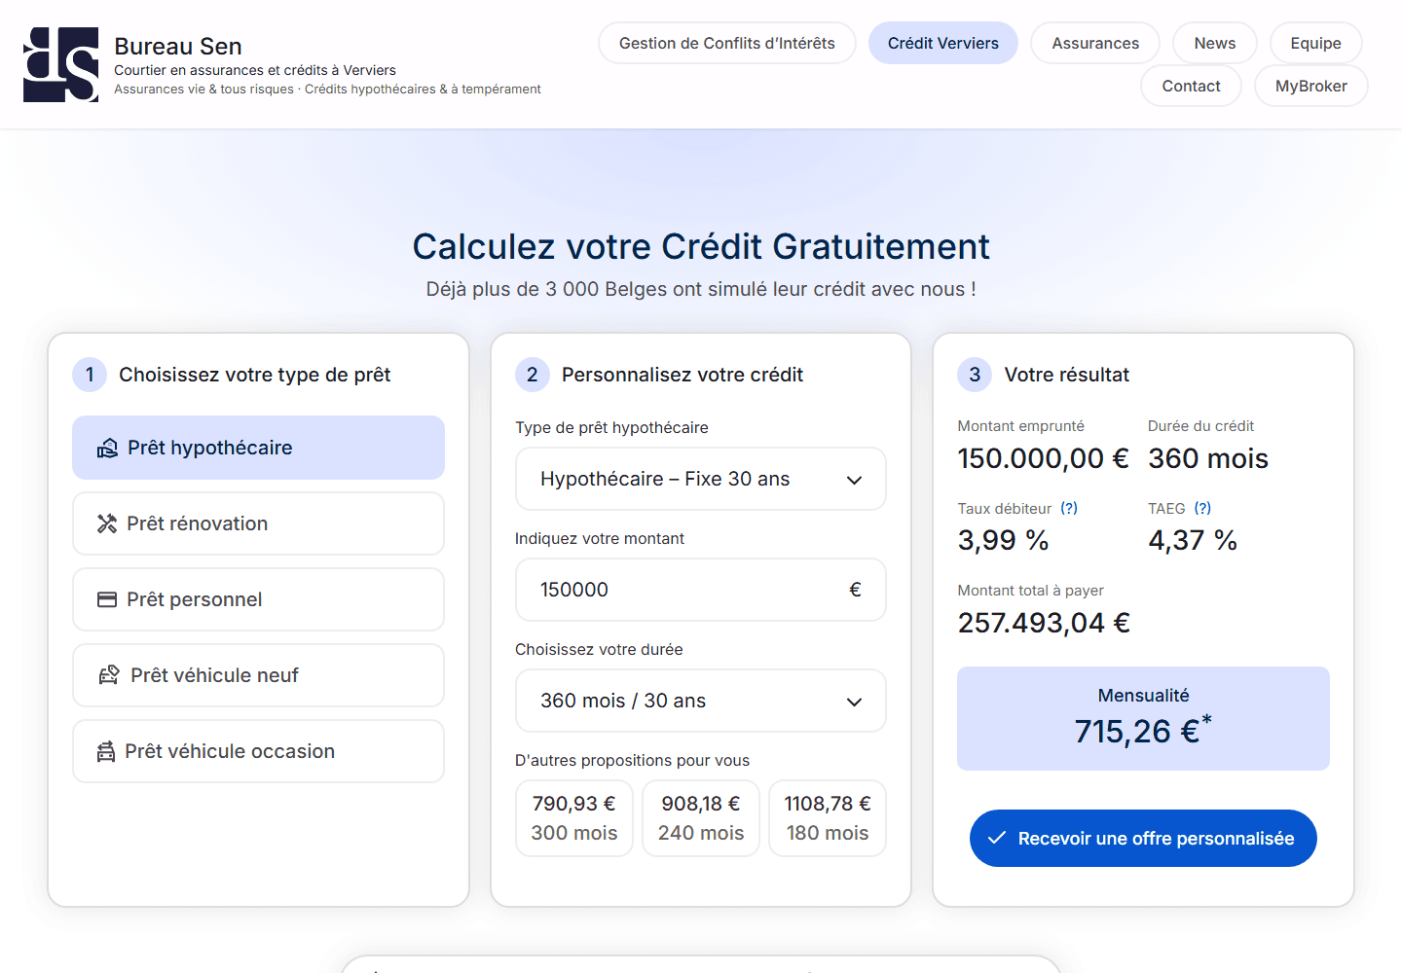
Task: Click the 150.000,00 € montant emprunté value
Action: click(x=1043, y=458)
